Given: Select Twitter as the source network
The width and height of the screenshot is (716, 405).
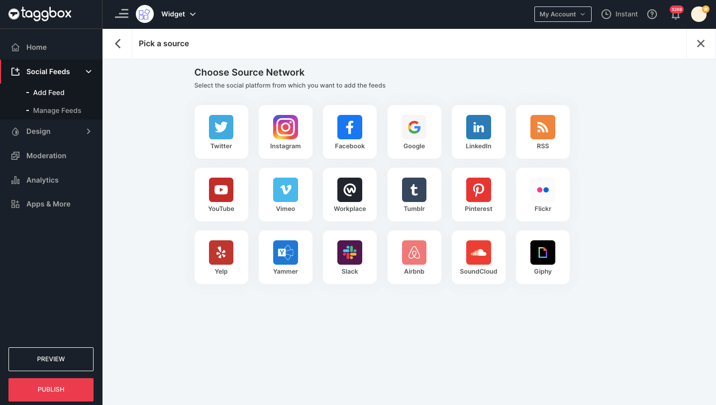Looking at the screenshot, I should point(221,131).
